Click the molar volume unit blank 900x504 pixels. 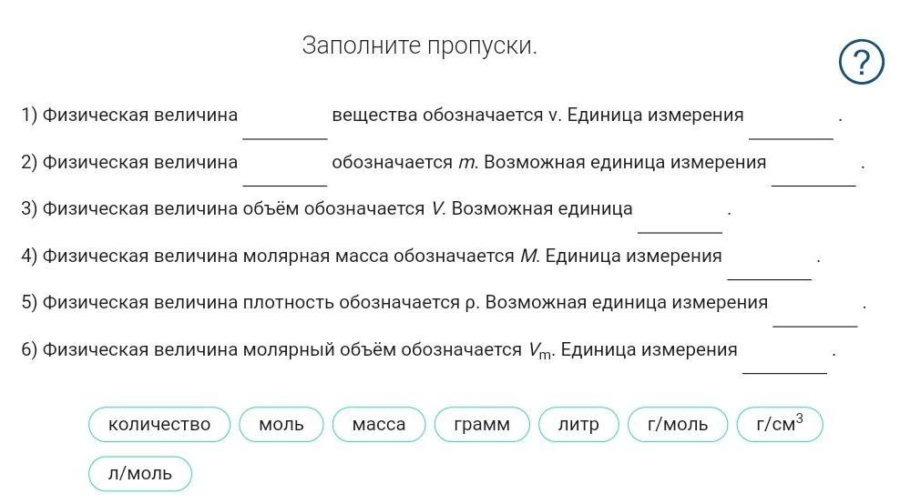pyautogui.click(x=784, y=357)
